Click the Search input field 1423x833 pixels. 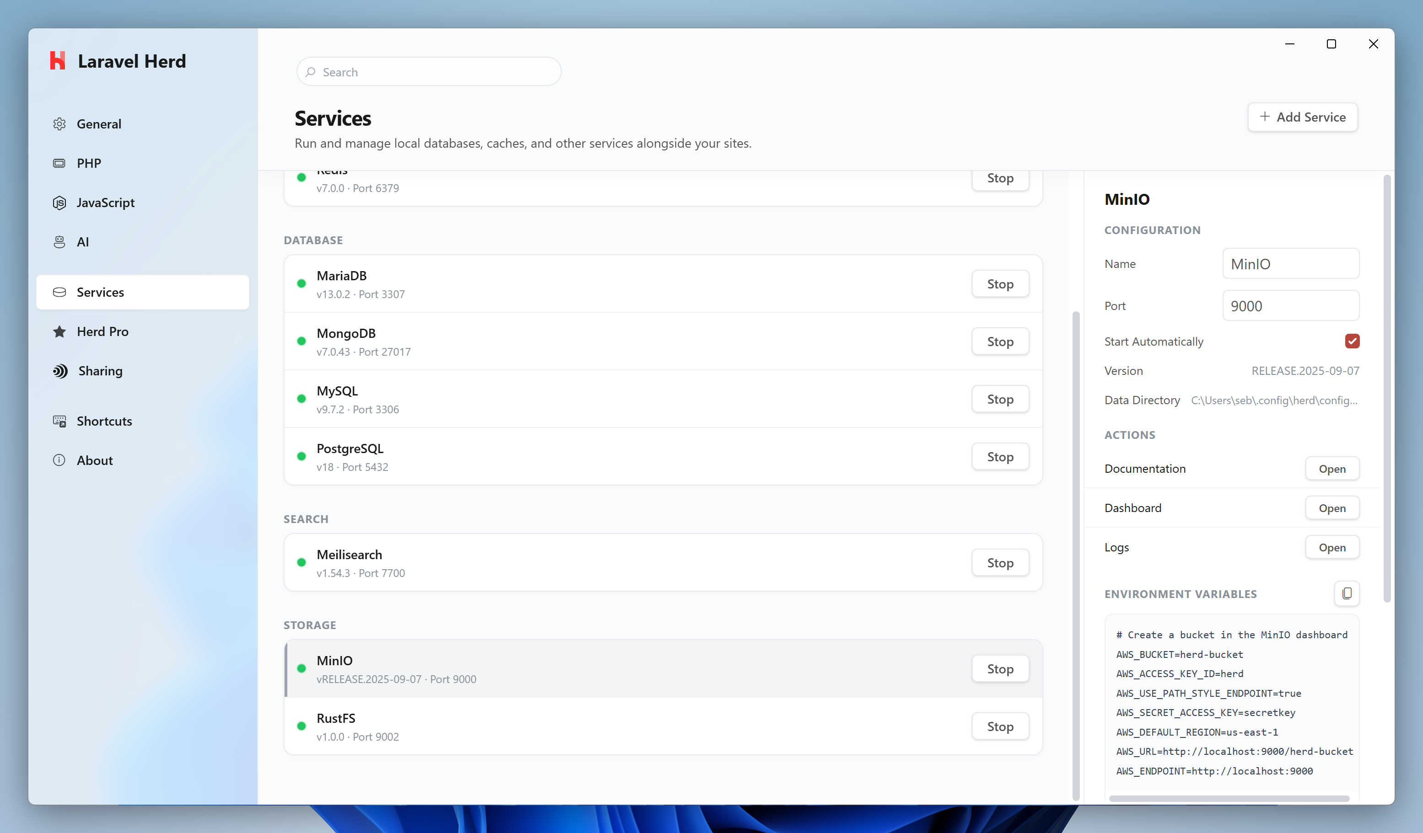(x=429, y=72)
